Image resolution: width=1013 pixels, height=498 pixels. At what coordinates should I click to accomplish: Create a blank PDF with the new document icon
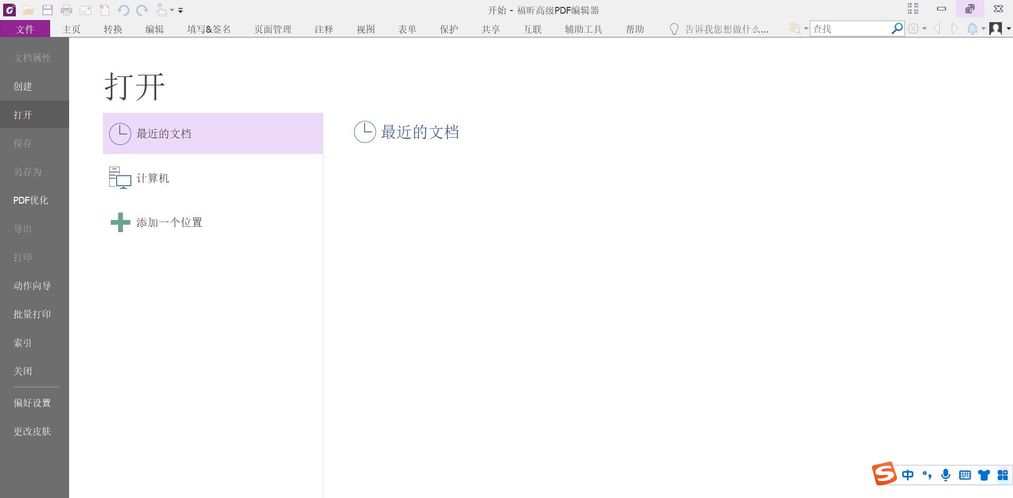(104, 9)
